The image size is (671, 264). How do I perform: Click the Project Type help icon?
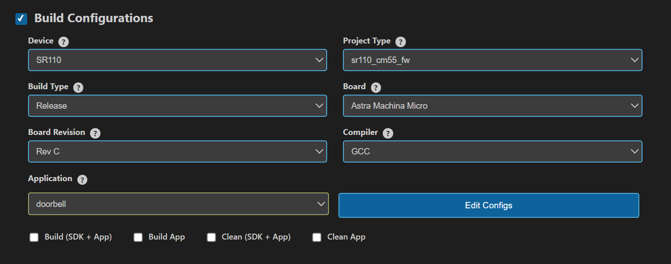pos(400,41)
